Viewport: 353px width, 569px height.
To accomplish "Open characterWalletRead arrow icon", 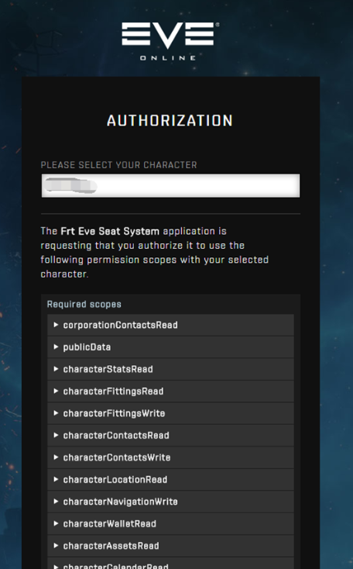I will 56,523.
